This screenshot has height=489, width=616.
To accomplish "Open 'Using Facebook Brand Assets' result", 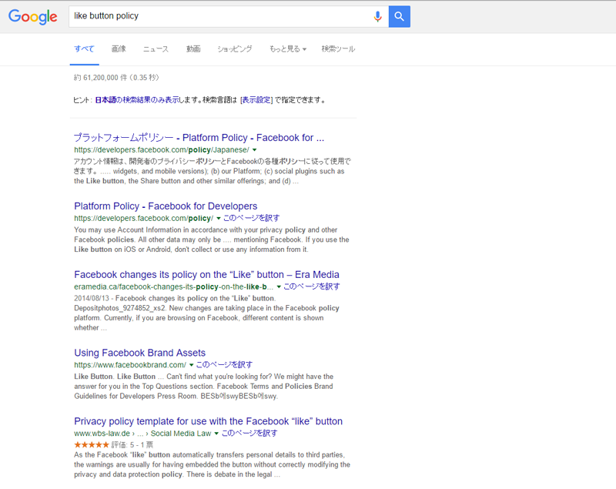I will click(x=140, y=353).
